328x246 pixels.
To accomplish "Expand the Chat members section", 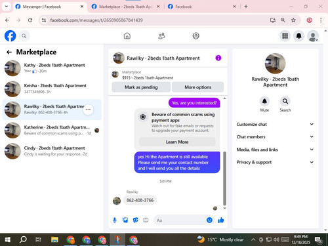I will click(x=275, y=136).
